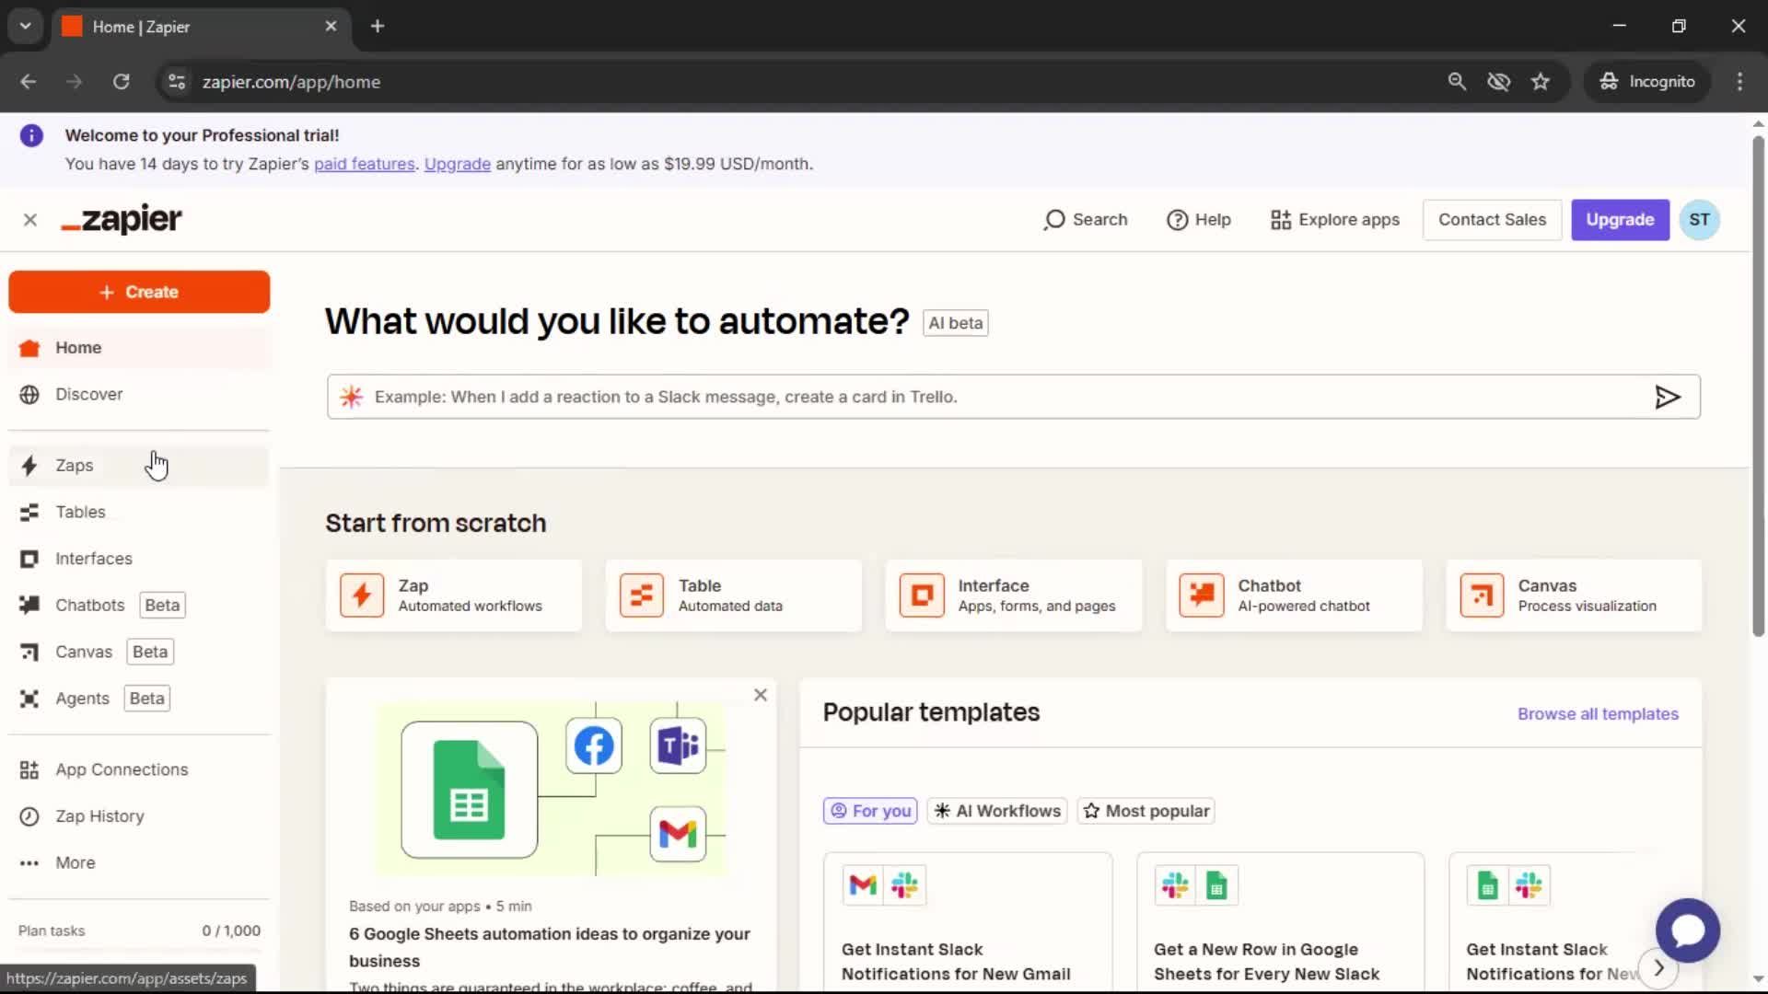
Task: Select the For you template filter
Action: (870, 811)
